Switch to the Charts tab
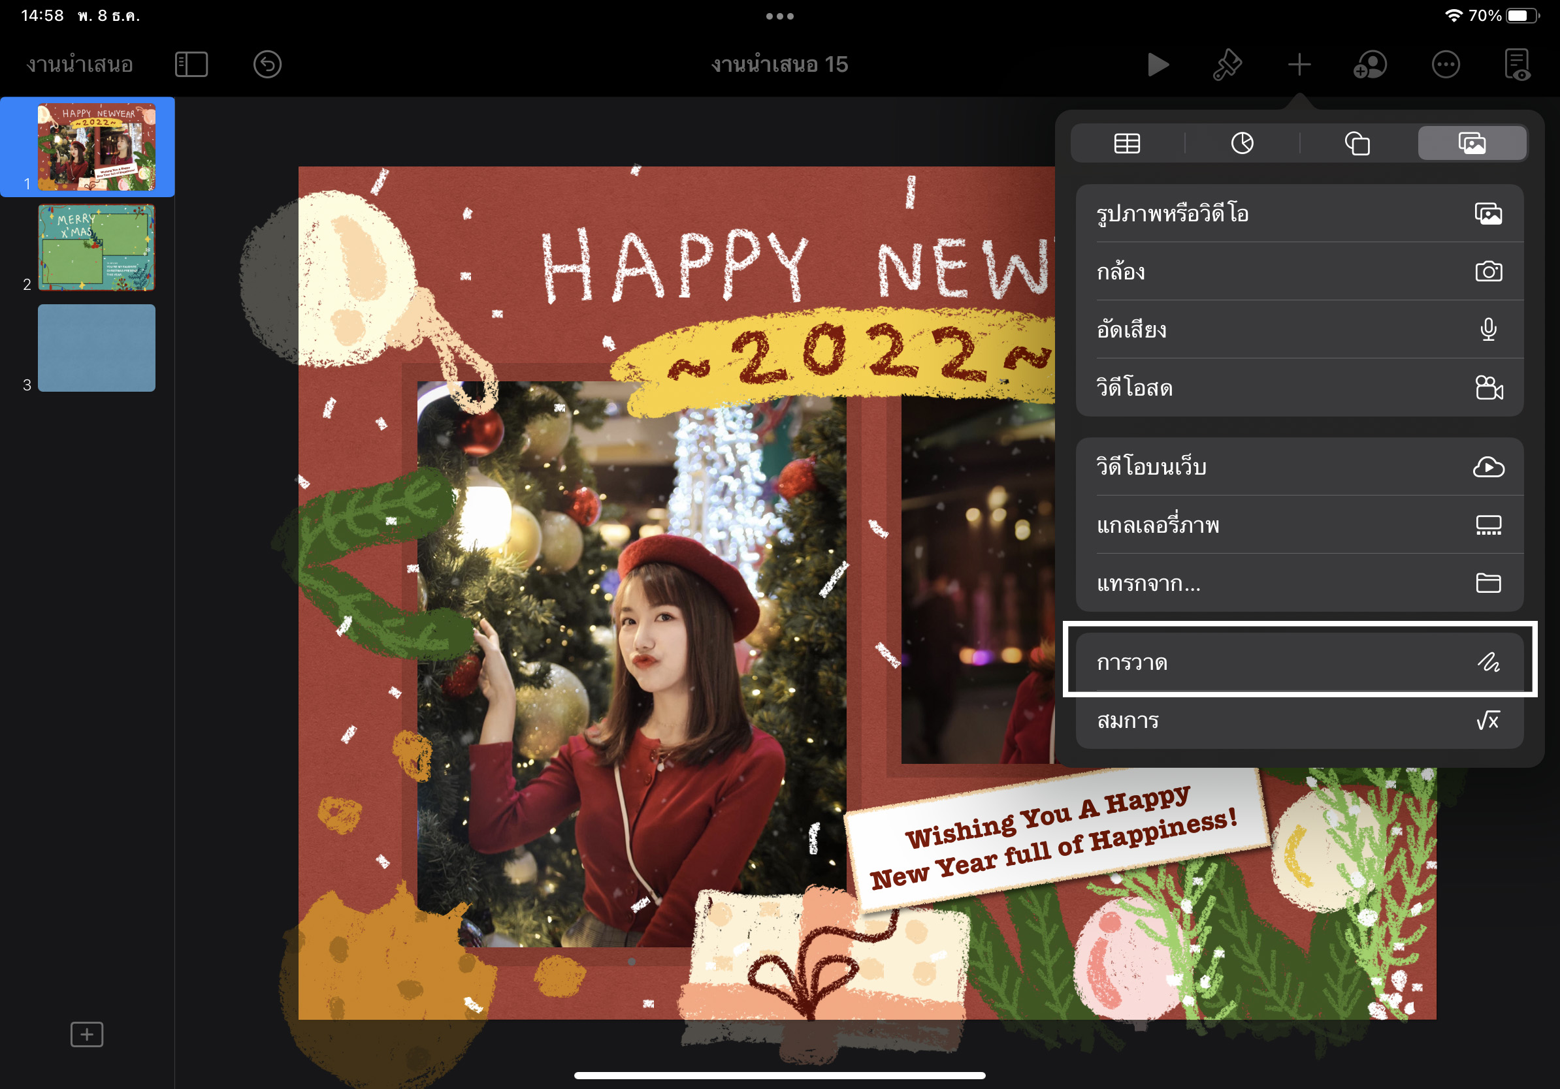The height and width of the screenshot is (1089, 1560). [1242, 143]
